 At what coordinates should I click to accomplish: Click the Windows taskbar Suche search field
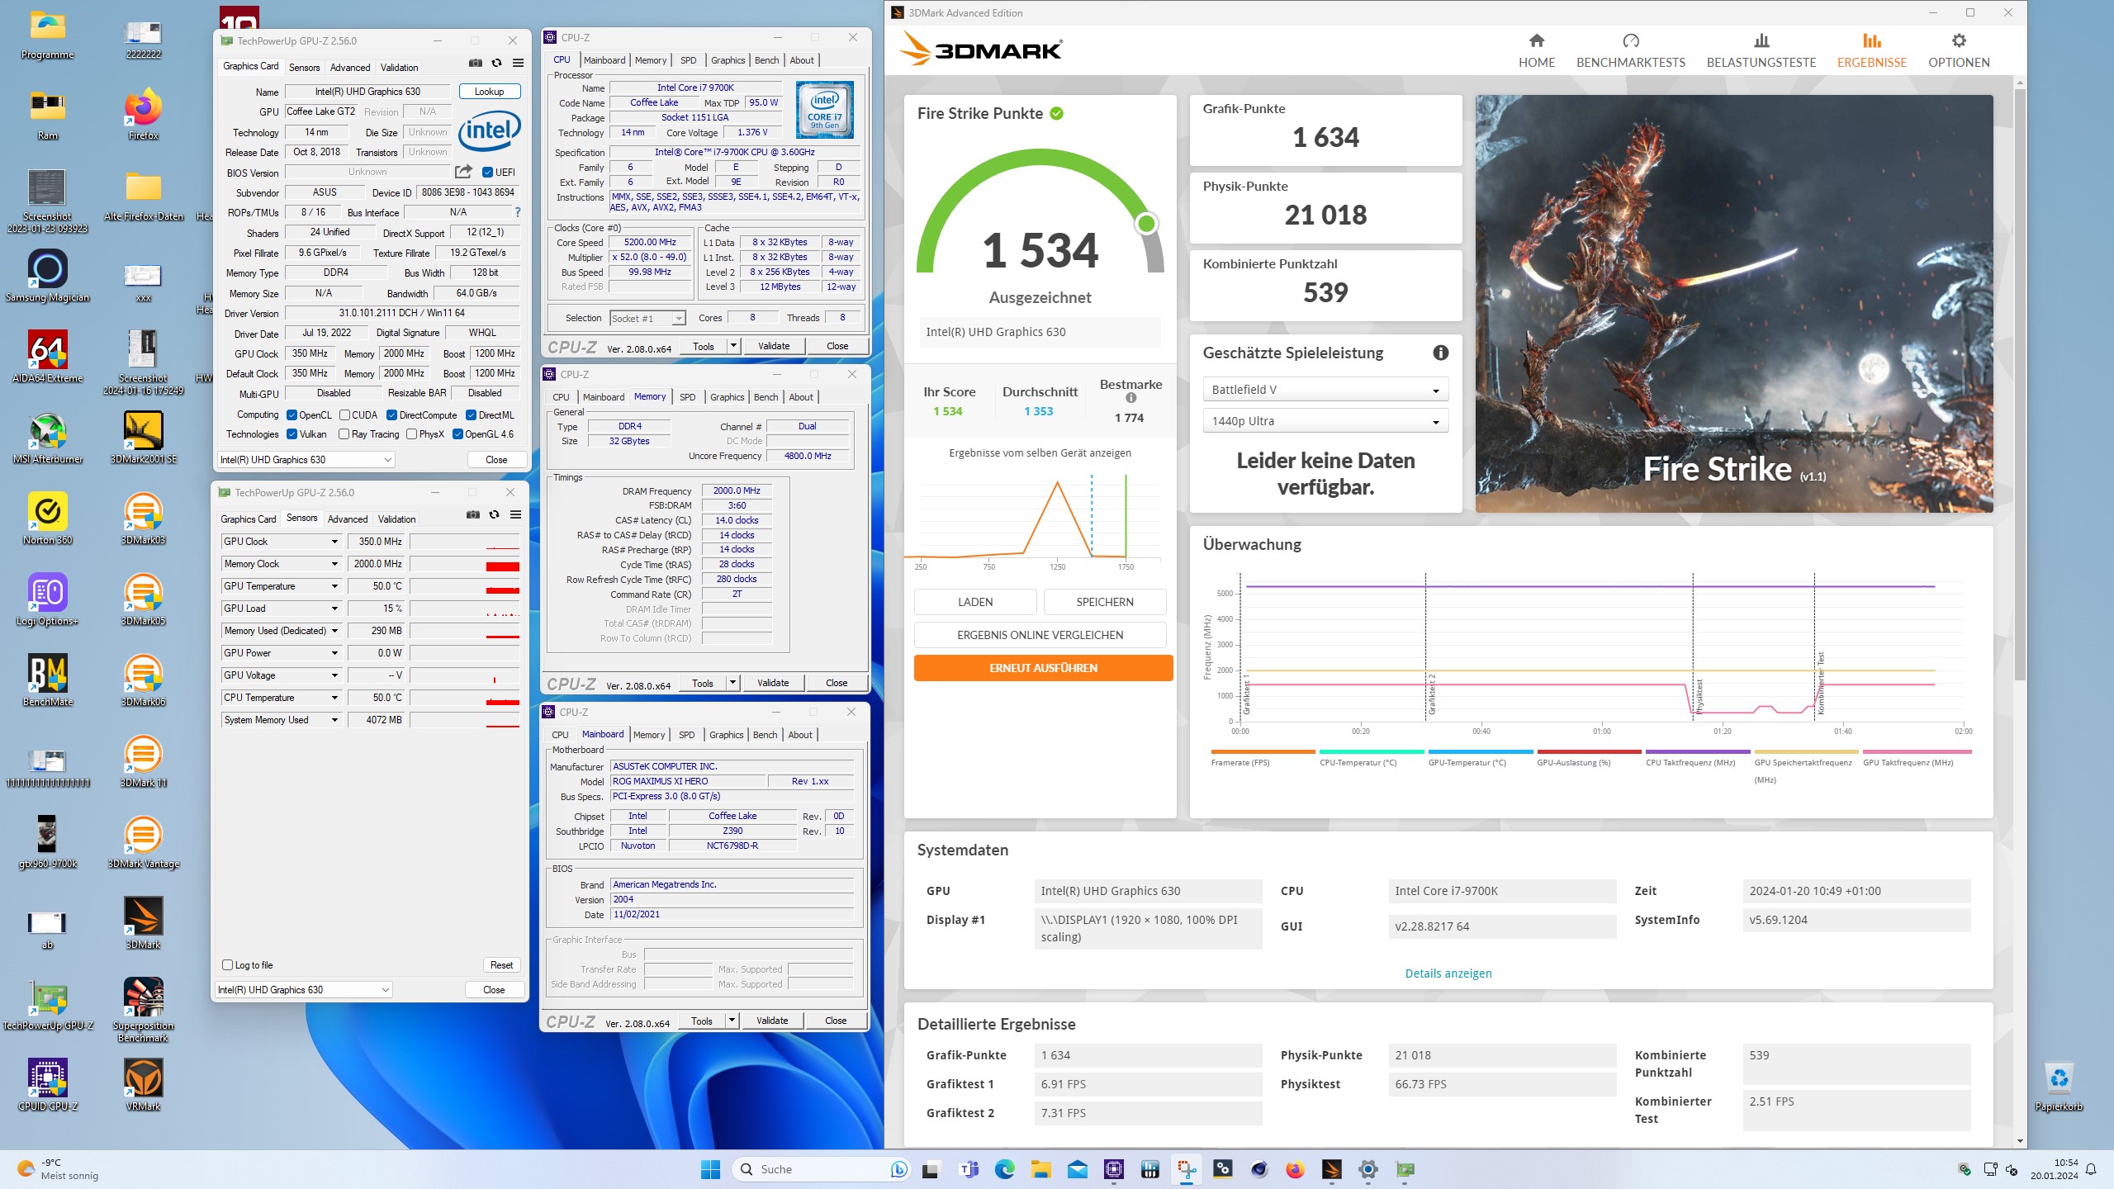click(x=822, y=1169)
